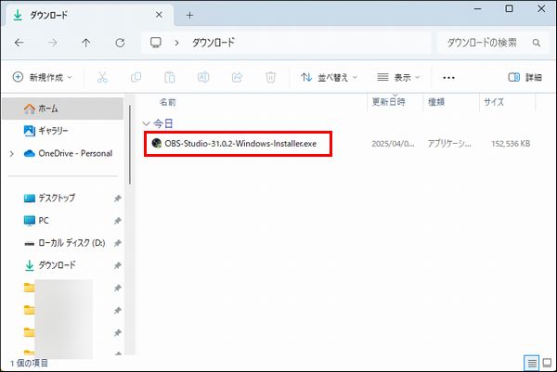Click the OBS installer file icon
The height and width of the screenshot is (372, 557).
point(156,143)
